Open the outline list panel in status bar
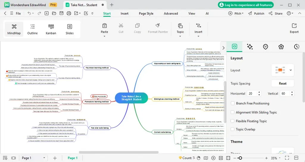The height and width of the screenshot is (162, 305). coord(5,158)
